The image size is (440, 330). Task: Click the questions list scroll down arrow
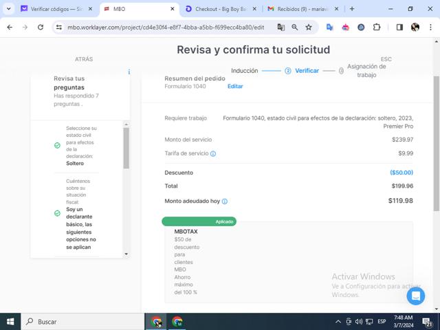point(126,254)
